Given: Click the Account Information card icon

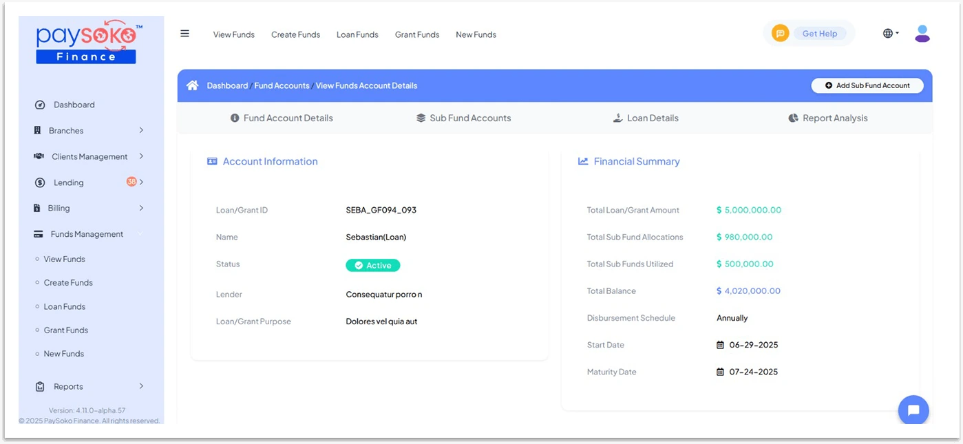Looking at the screenshot, I should 212,161.
